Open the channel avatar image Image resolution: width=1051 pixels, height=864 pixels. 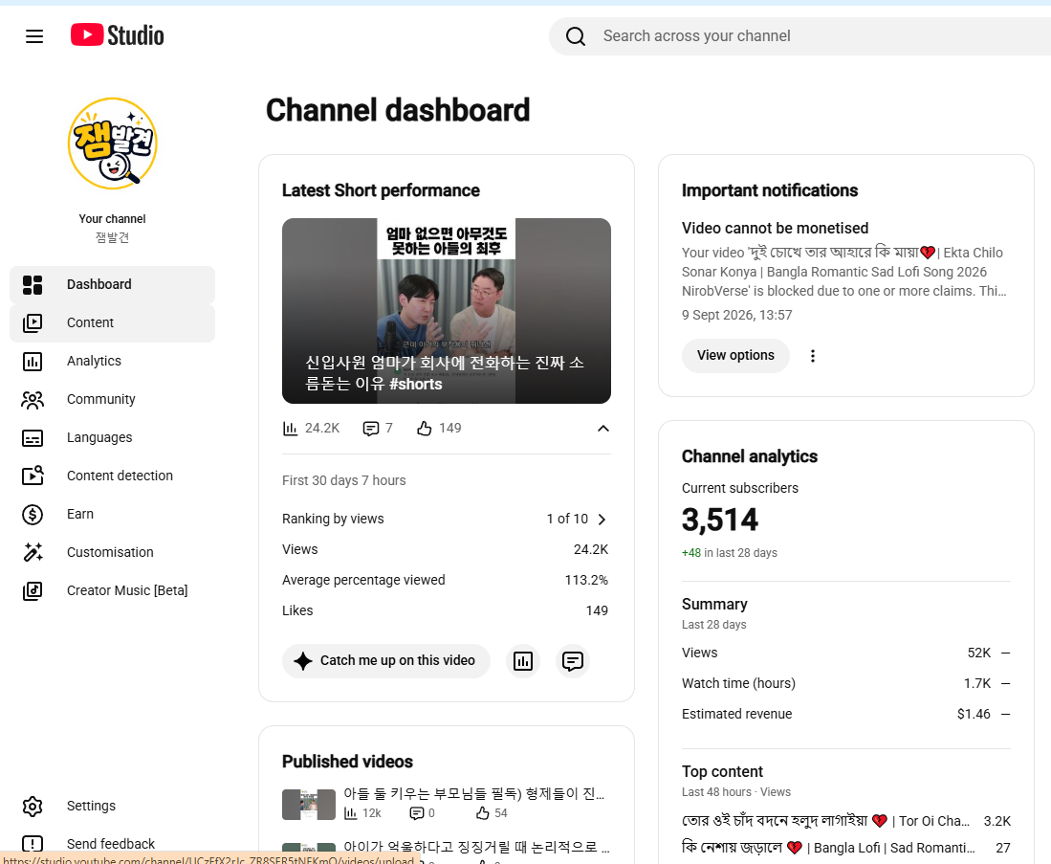click(113, 144)
